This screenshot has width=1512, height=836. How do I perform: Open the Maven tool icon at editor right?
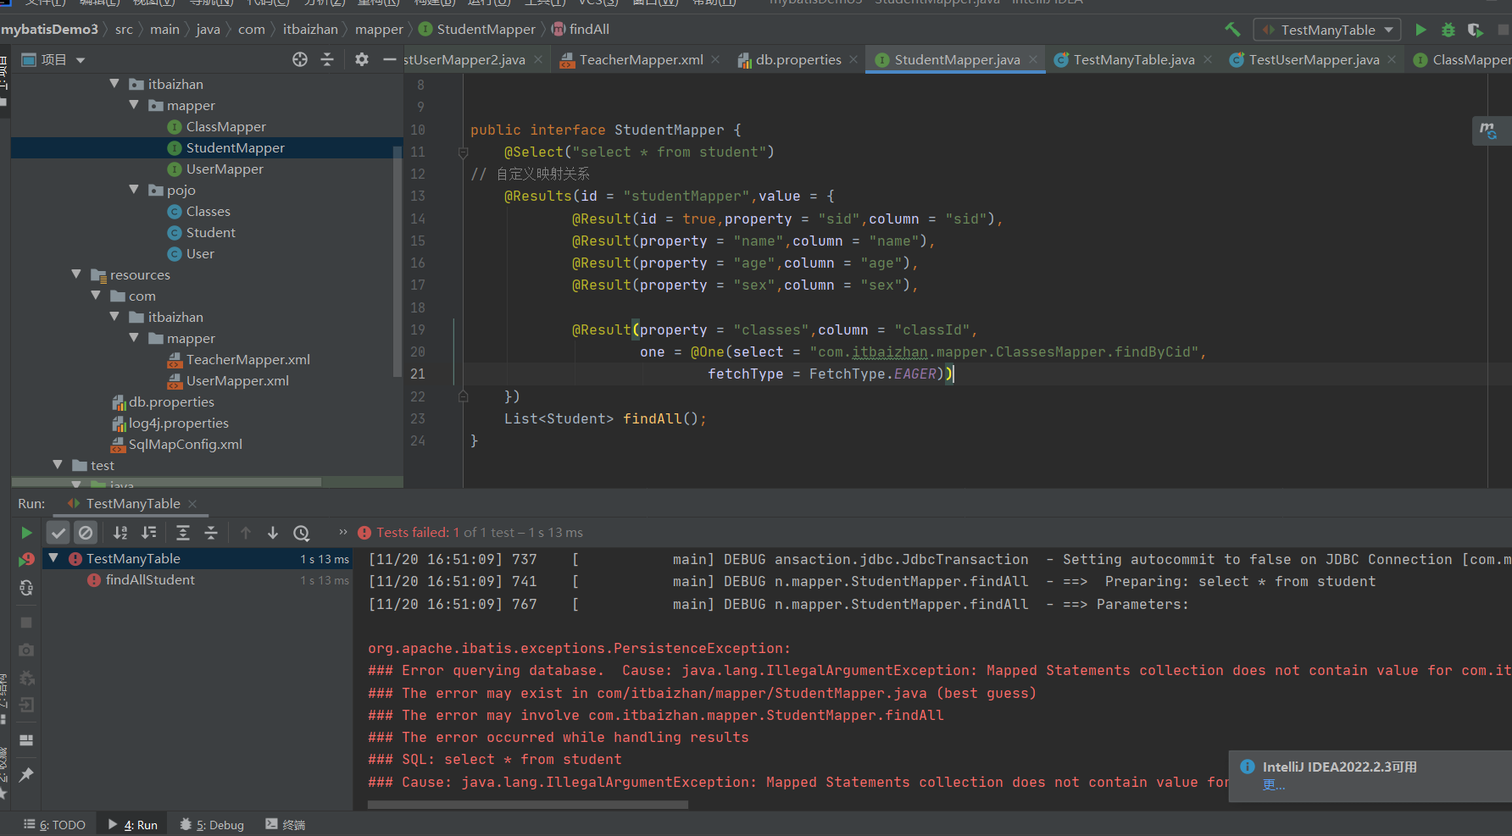pos(1487,130)
